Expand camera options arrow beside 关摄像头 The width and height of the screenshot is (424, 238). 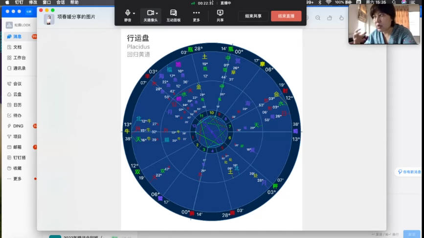157,13
